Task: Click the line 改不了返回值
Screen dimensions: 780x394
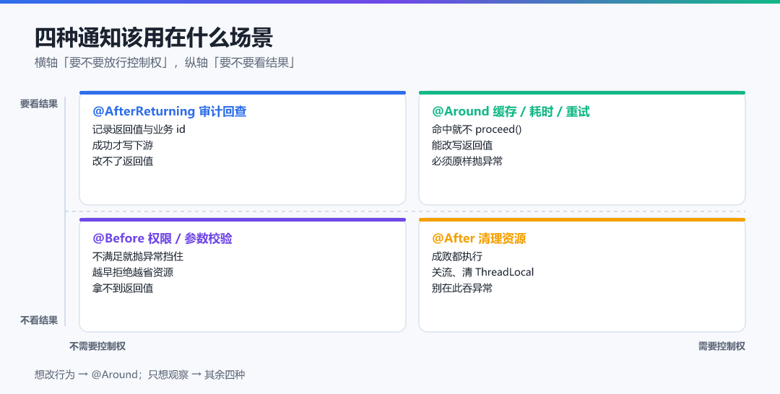Action: 123,161
